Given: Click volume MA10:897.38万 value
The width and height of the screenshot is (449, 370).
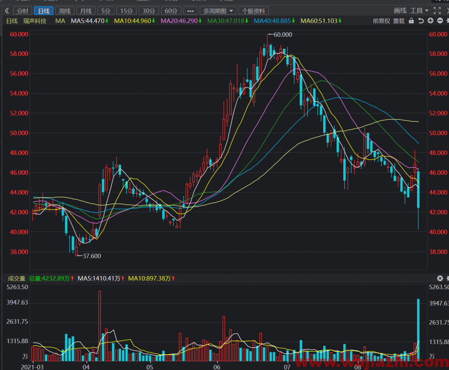Looking at the screenshot, I should [x=151, y=279].
